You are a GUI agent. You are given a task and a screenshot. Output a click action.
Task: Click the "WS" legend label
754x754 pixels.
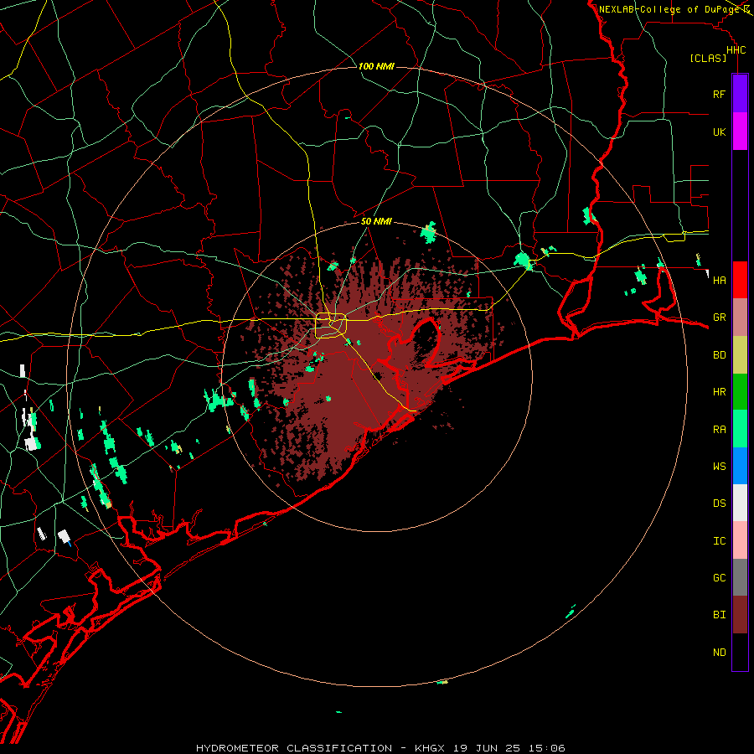719,467
